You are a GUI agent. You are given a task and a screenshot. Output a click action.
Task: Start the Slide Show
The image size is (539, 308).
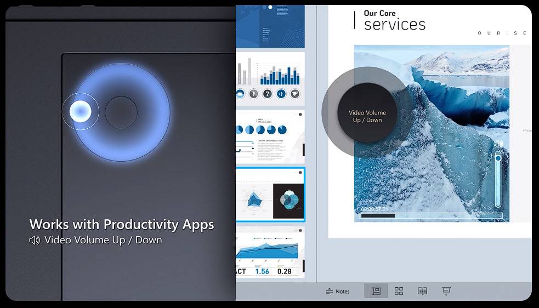[446, 291]
